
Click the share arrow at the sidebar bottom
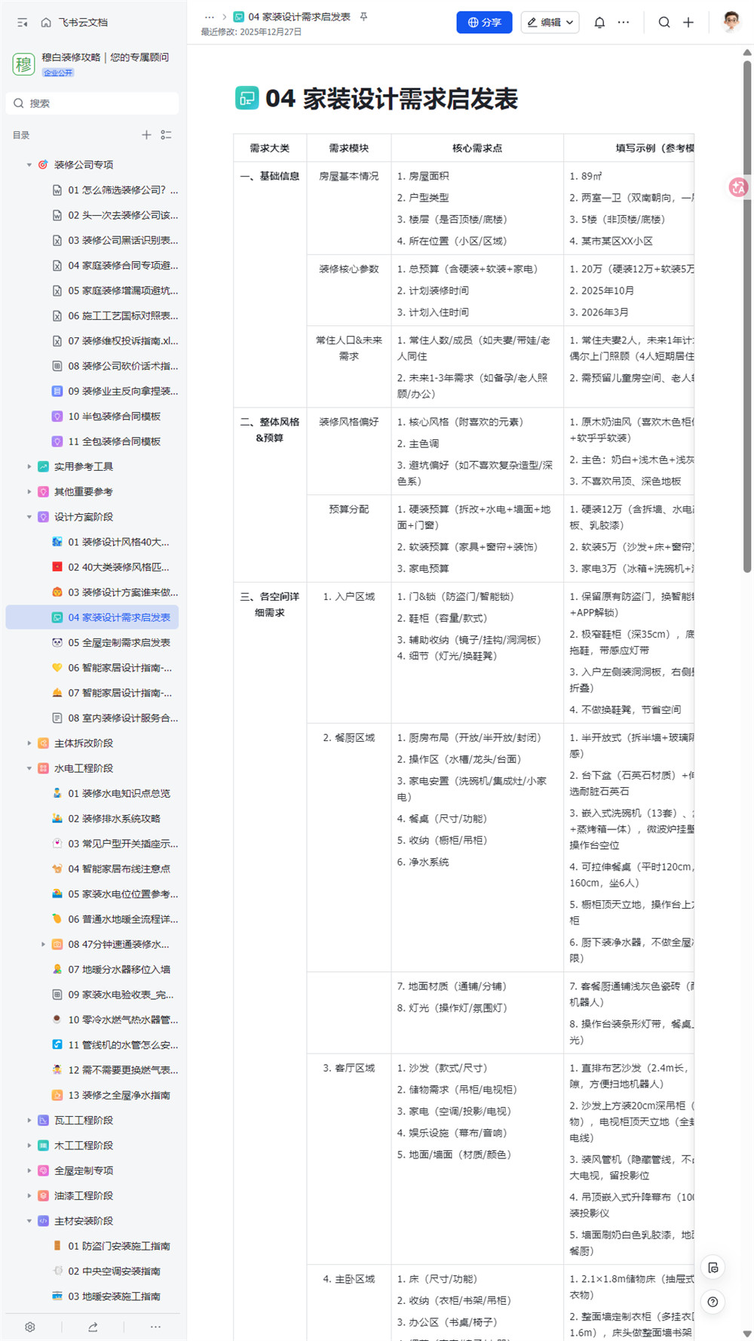click(x=93, y=1327)
